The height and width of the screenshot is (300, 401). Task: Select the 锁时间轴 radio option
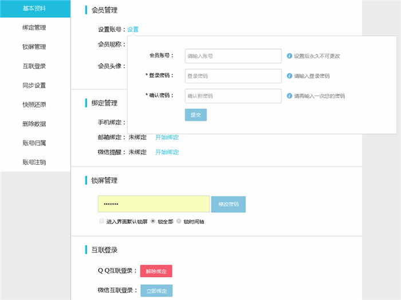click(179, 221)
